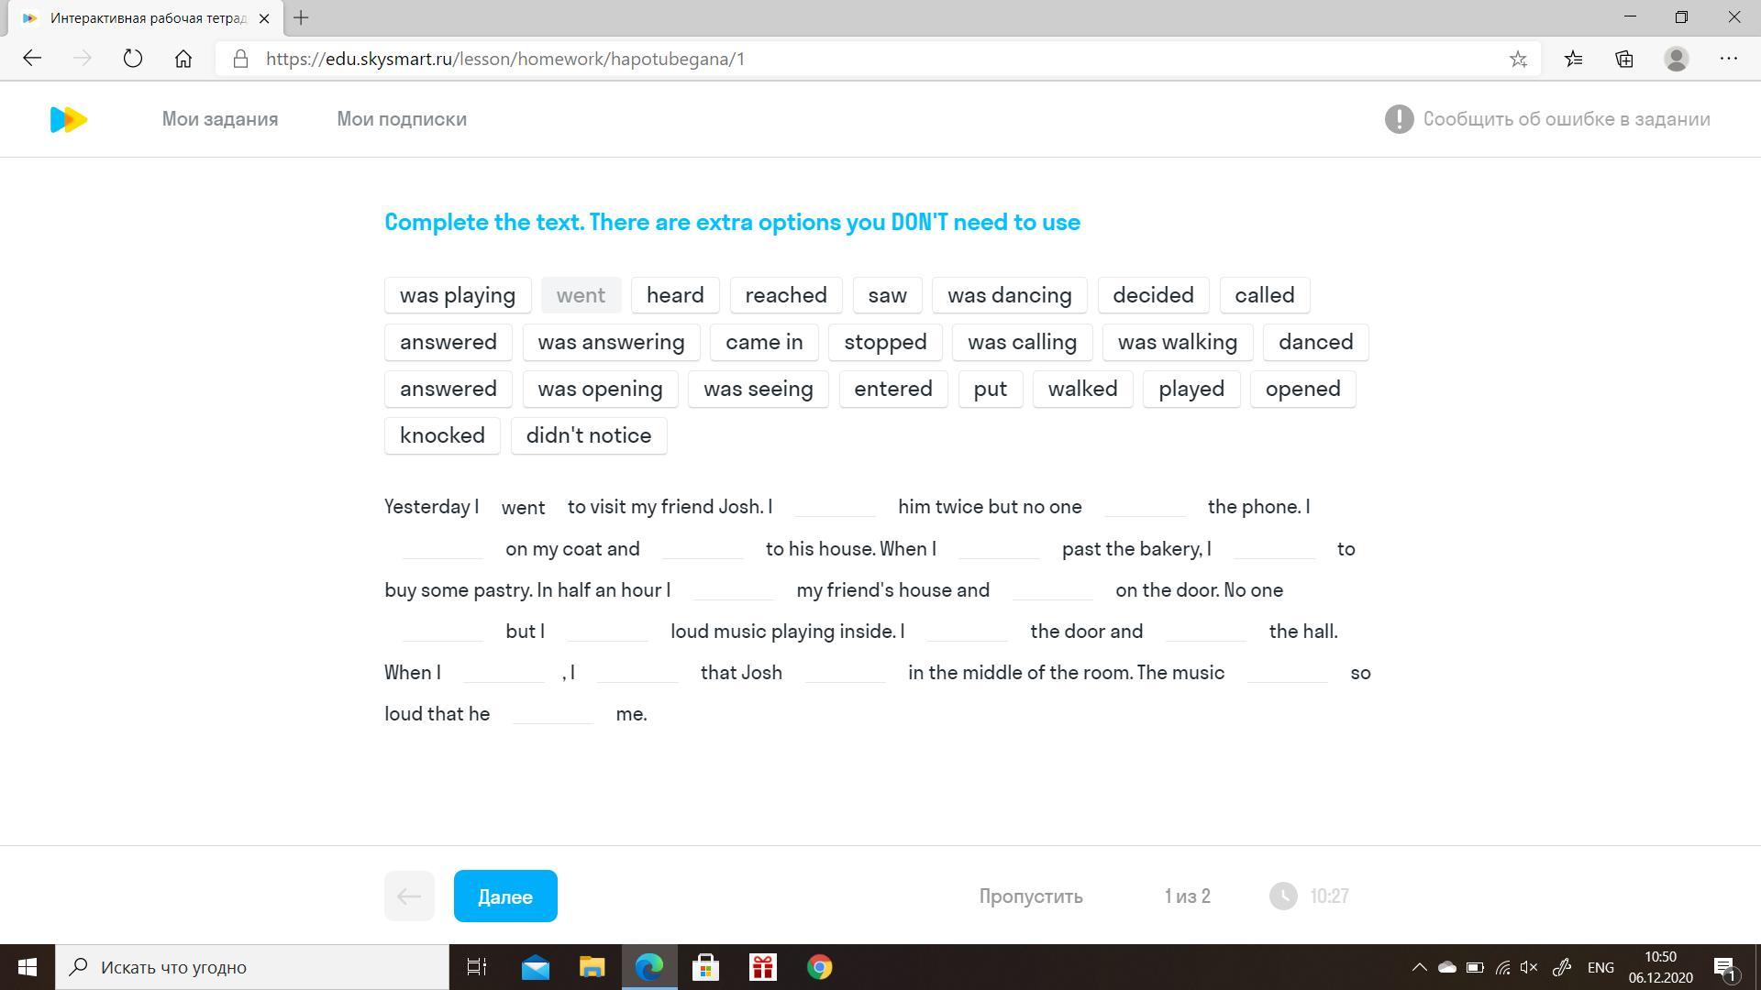The height and width of the screenshot is (990, 1761).
Task: Choose the 'knocked' word option
Action: pyautogui.click(x=442, y=435)
